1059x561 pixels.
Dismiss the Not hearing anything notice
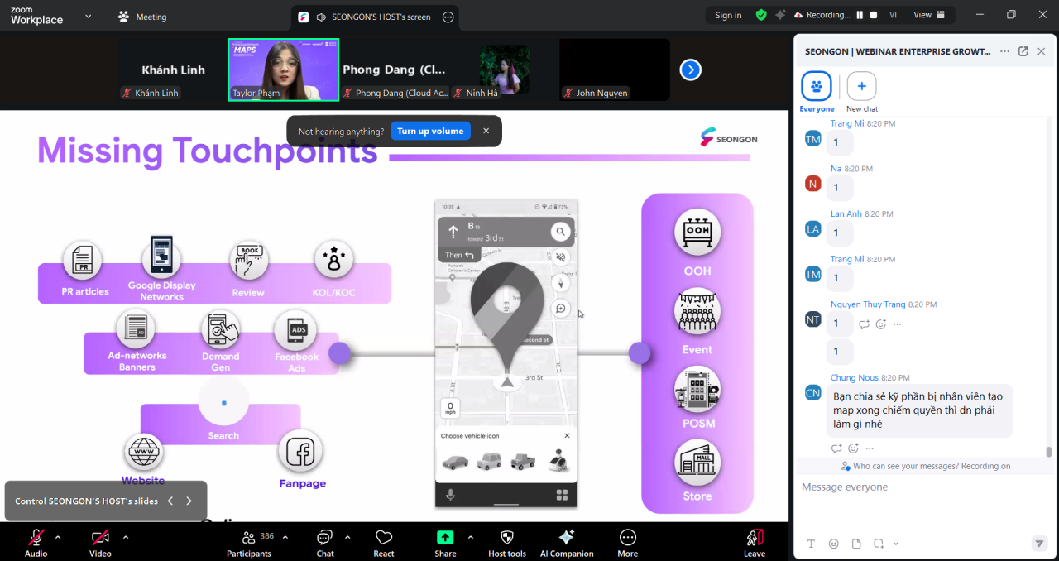tap(486, 131)
